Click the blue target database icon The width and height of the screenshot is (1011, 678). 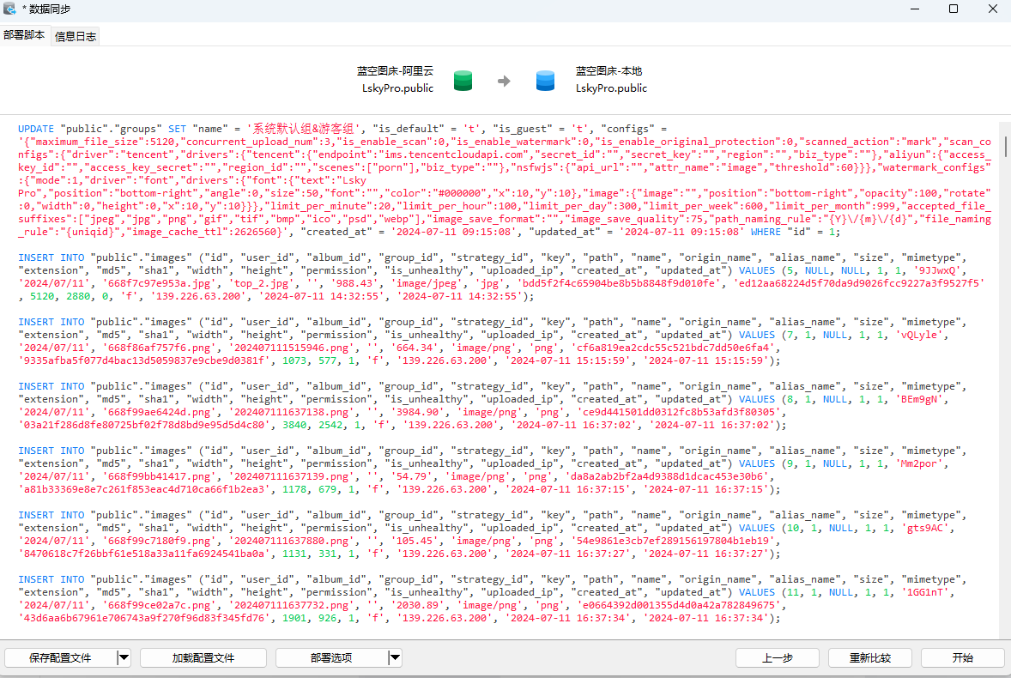(x=546, y=81)
